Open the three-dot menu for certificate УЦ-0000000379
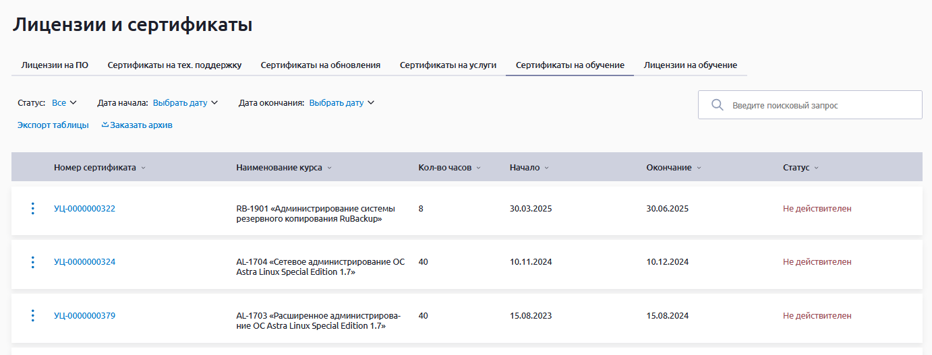 pos(32,315)
